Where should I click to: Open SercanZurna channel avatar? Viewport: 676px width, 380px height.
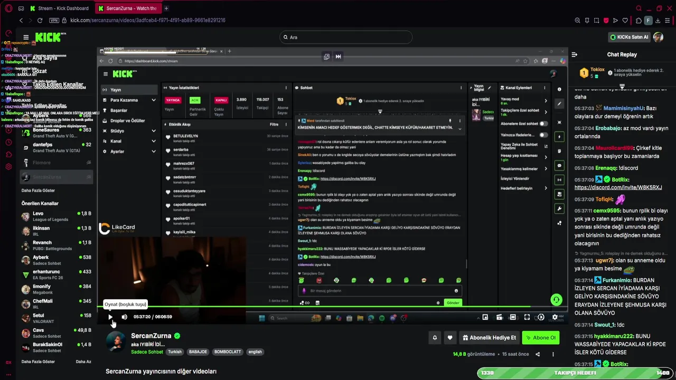(x=116, y=342)
